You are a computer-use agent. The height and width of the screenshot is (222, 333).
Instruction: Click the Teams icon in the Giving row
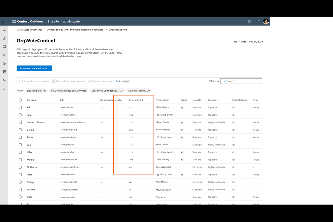coord(182,130)
